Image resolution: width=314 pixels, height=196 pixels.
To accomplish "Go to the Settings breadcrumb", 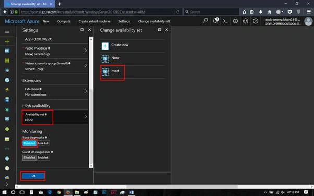I will (124, 21).
